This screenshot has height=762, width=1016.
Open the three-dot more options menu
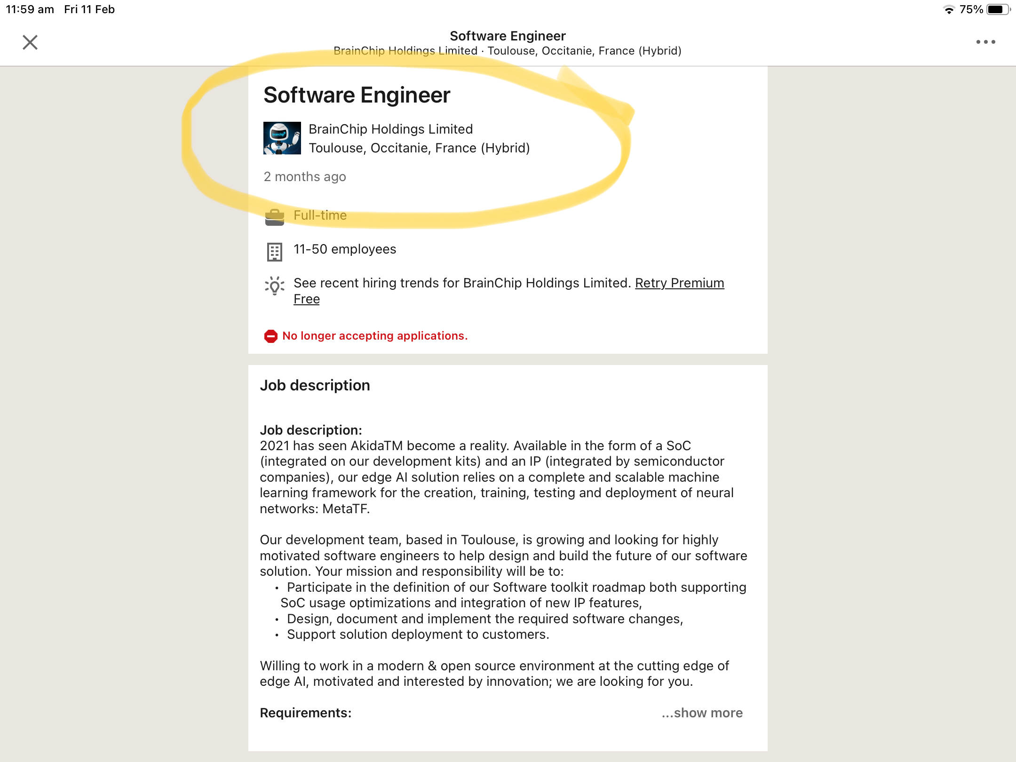pyautogui.click(x=985, y=42)
